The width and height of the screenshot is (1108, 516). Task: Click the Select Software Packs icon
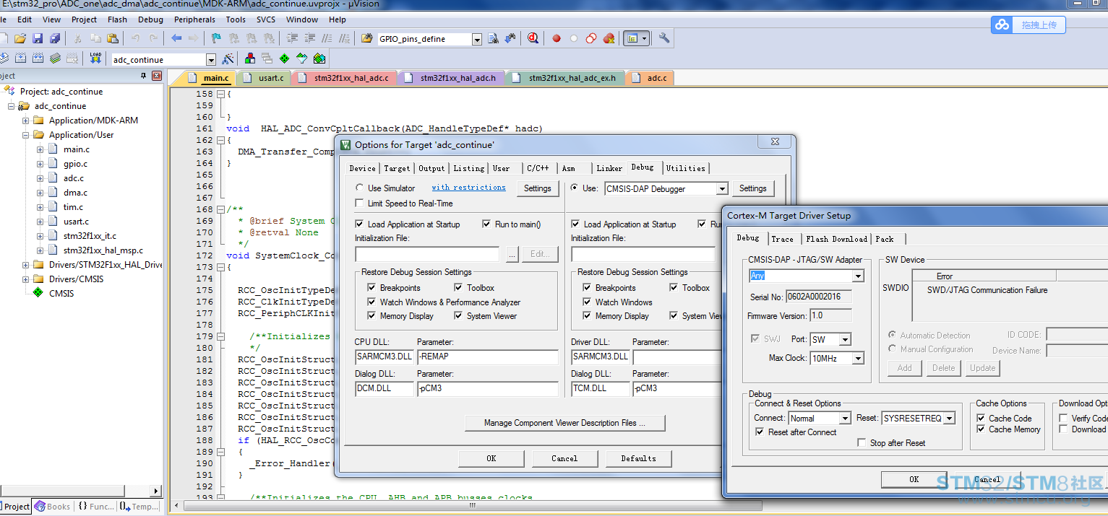coord(301,58)
